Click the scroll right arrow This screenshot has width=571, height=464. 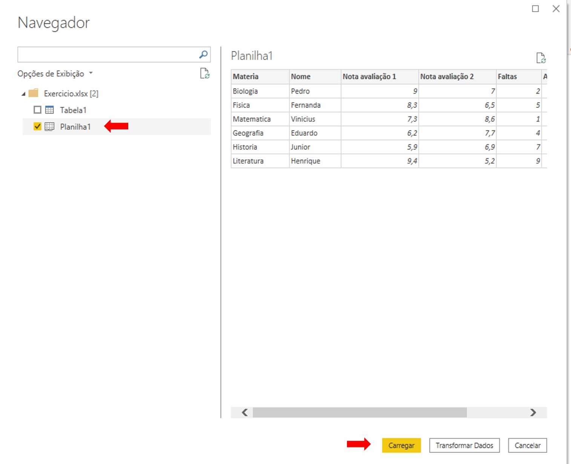[533, 412]
